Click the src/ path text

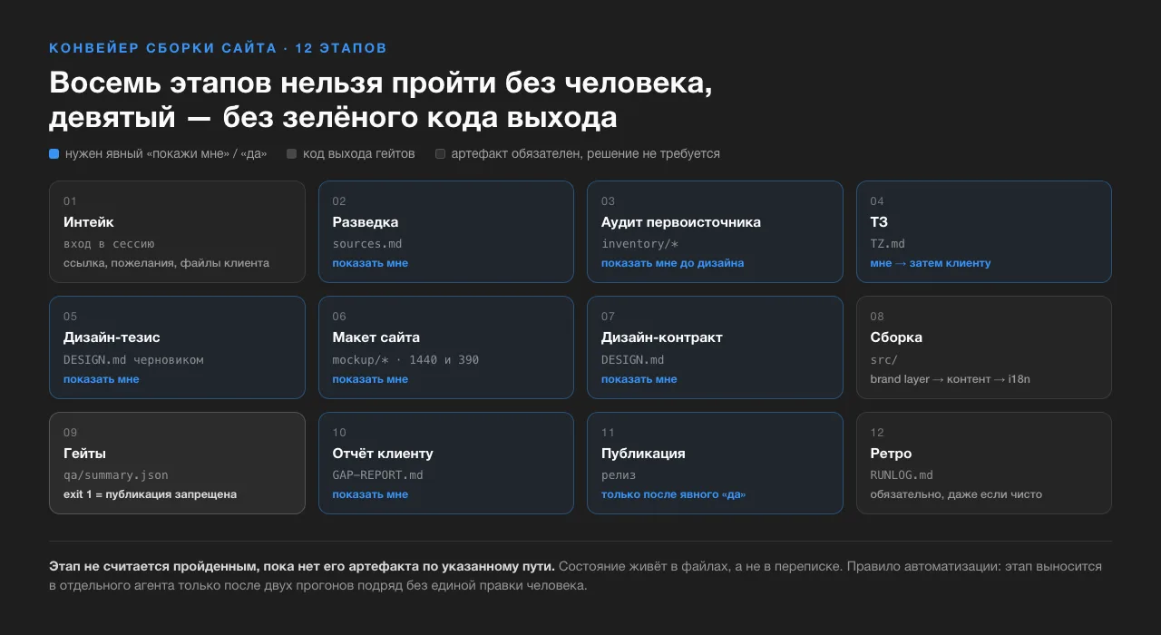[883, 359]
